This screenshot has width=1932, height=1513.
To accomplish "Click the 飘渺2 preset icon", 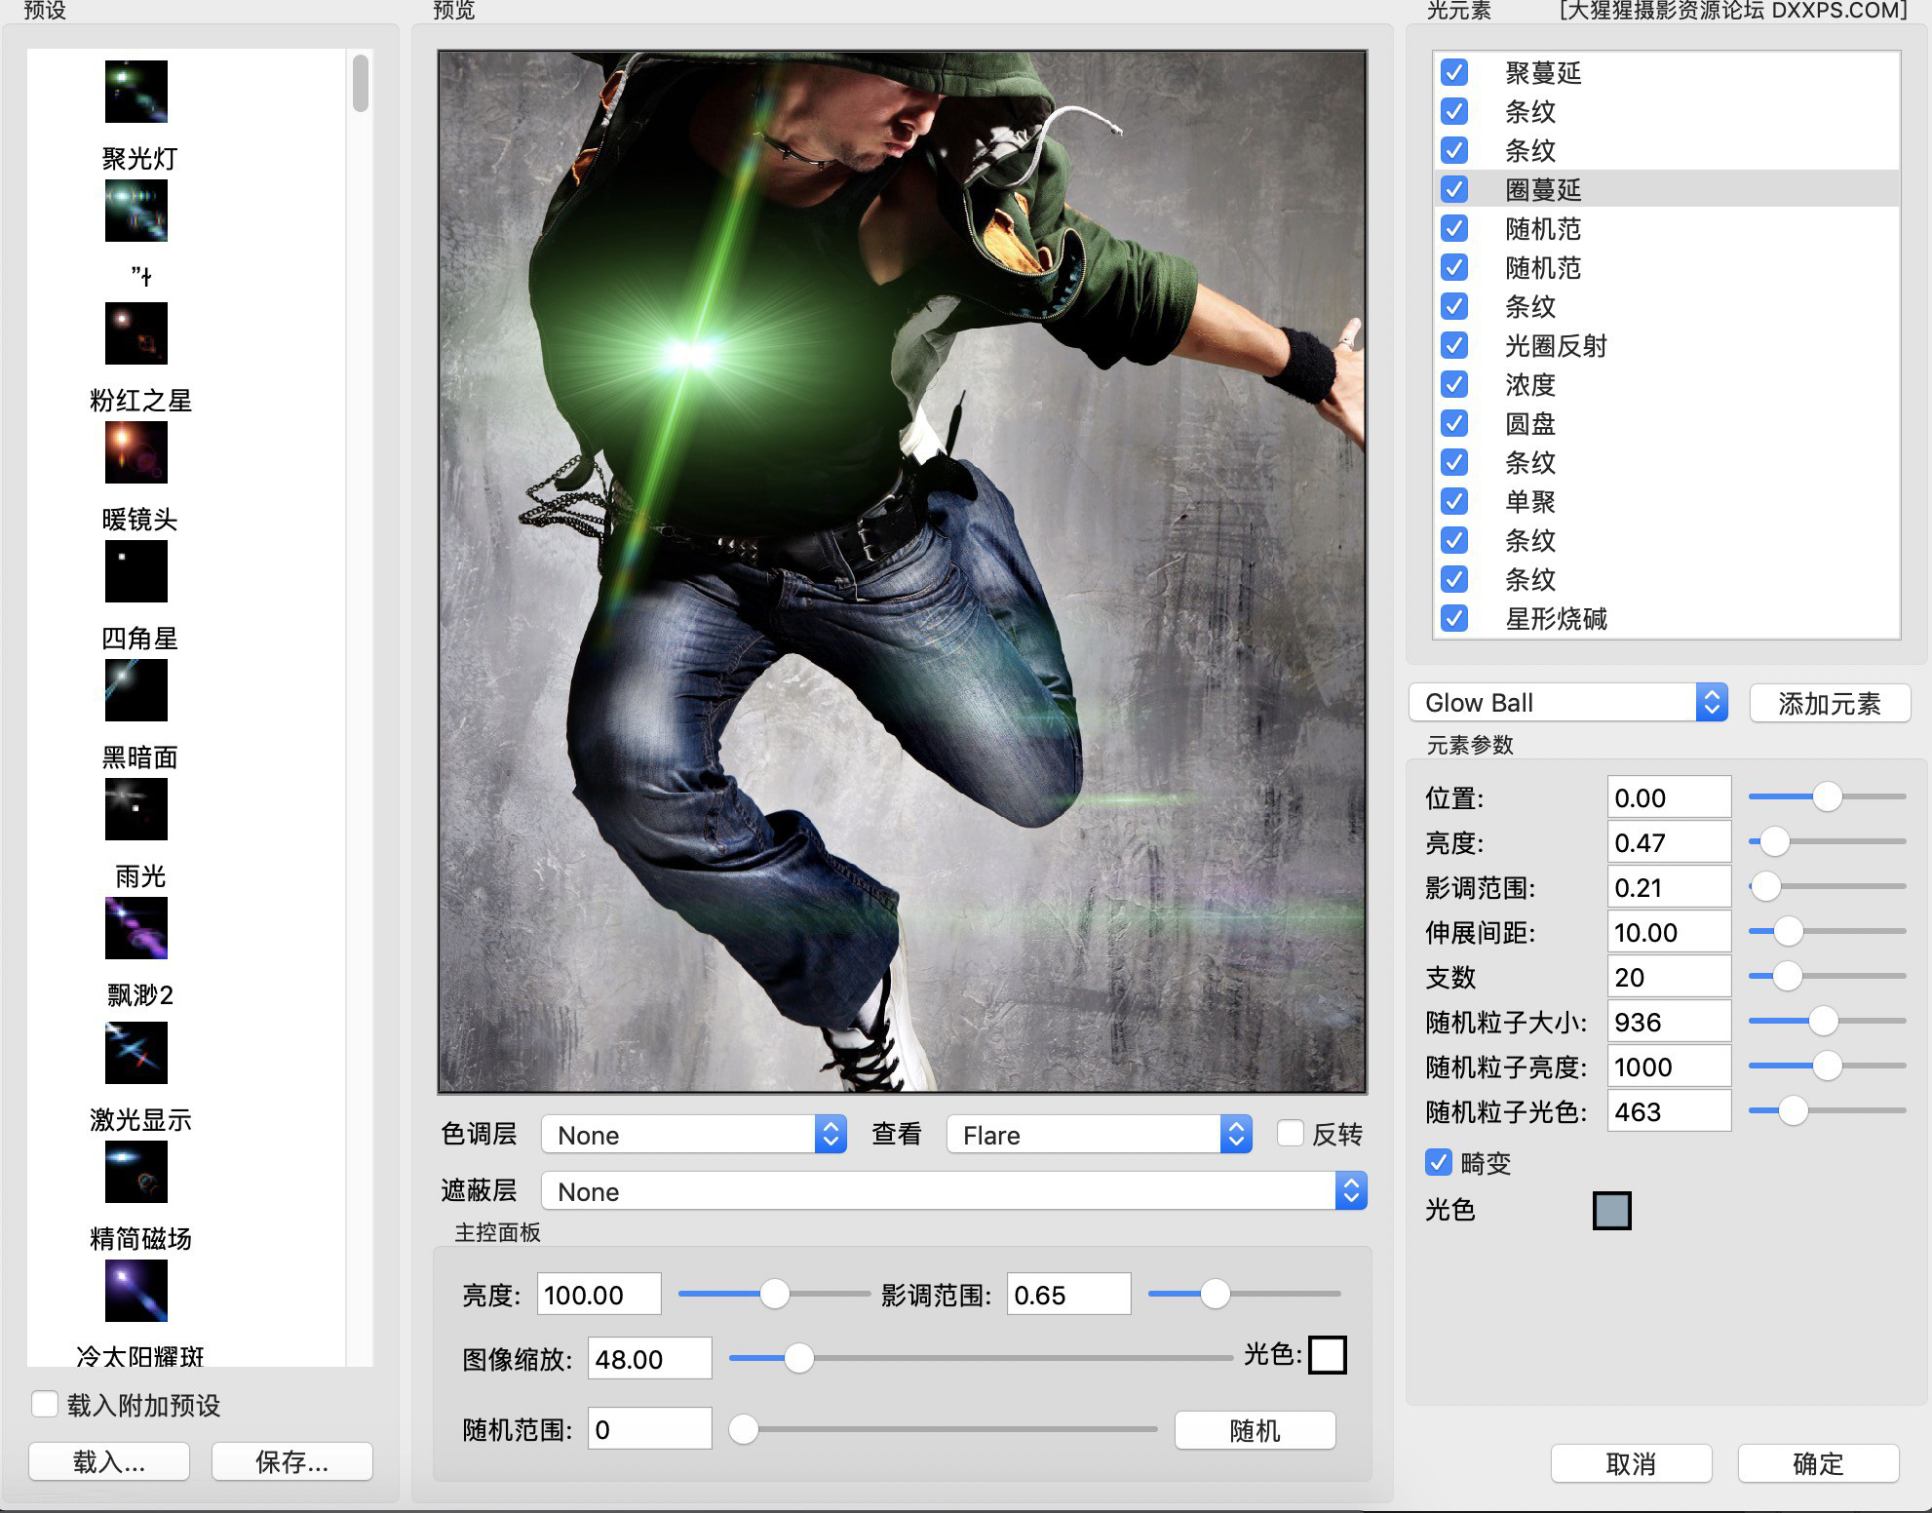I will (x=134, y=1051).
